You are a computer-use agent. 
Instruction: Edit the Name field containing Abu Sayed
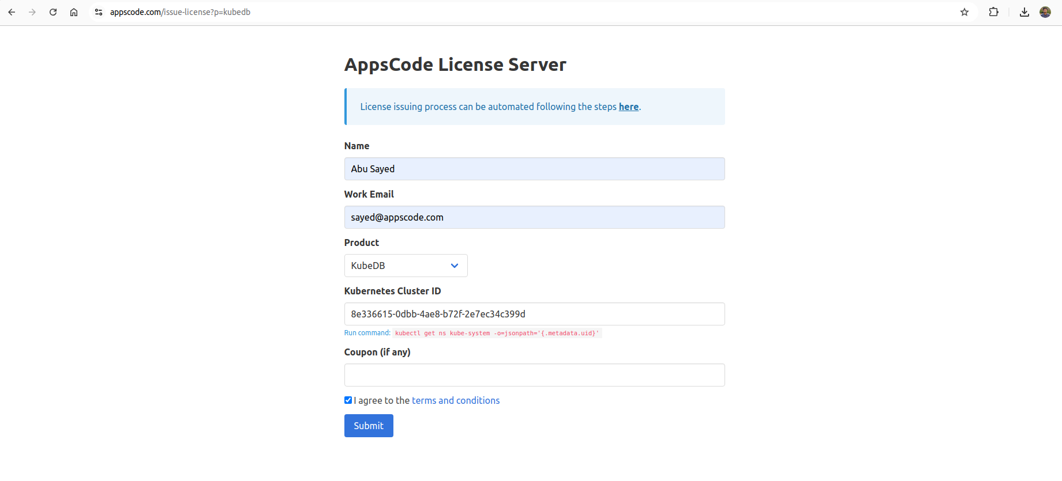point(534,169)
